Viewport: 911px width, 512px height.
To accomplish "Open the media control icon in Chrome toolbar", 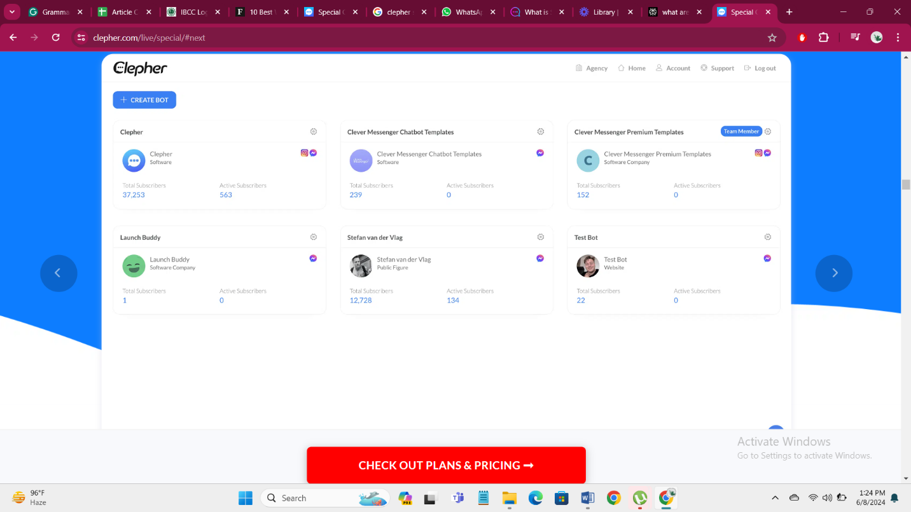I will pos(855,38).
